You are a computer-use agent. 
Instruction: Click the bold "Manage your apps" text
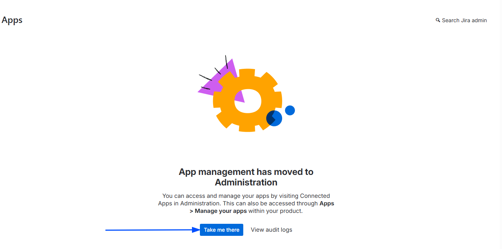pos(221,211)
